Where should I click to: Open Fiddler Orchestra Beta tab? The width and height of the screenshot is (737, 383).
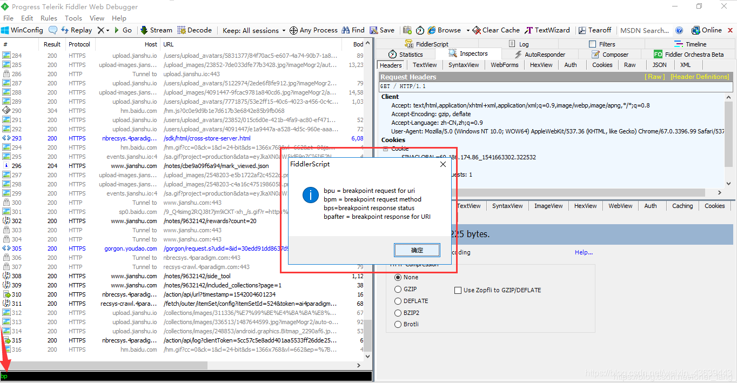coord(688,54)
